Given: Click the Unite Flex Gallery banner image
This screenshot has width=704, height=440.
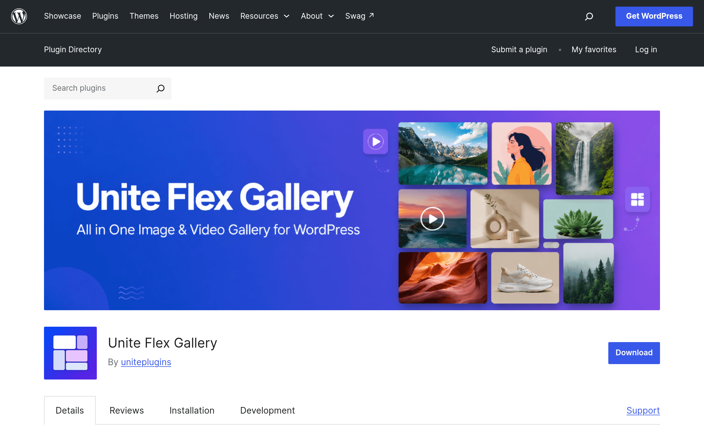Looking at the screenshot, I should (x=352, y=210).
